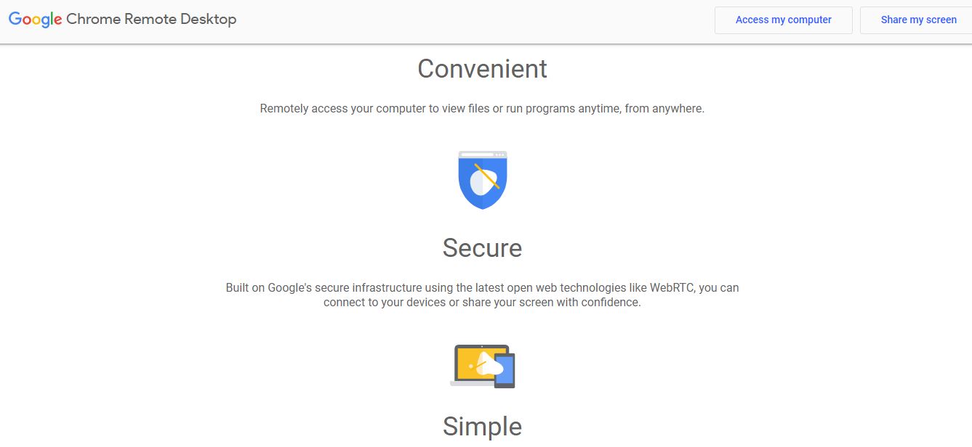
Task: Click the laptop and phone Simple icon
Action: (483, 366)
